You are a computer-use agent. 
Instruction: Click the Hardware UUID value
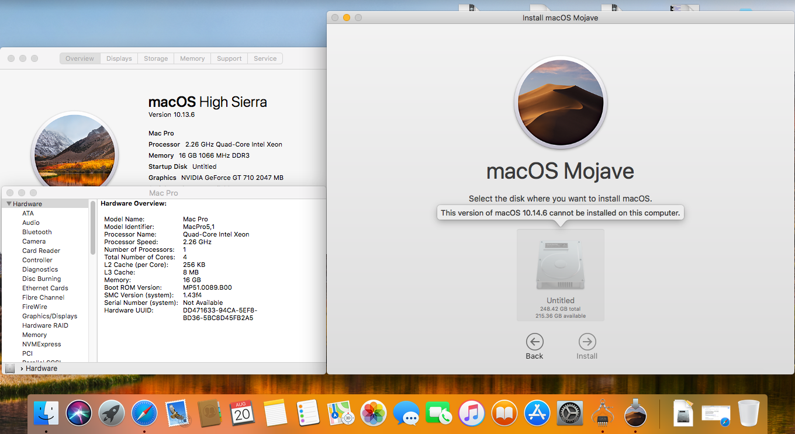(220, 314)
